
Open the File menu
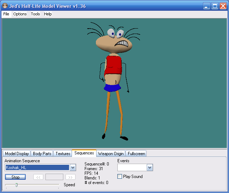pos(6,14)
